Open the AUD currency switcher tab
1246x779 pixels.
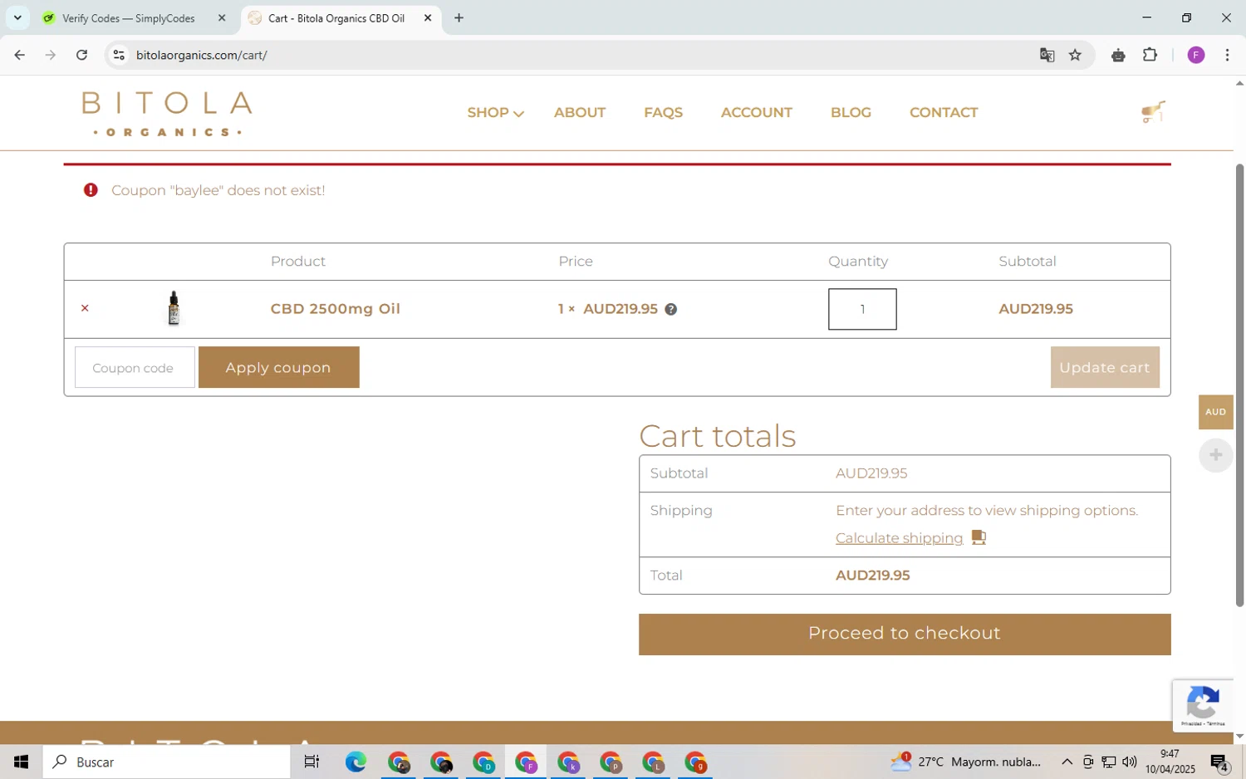pos(1215,412)
